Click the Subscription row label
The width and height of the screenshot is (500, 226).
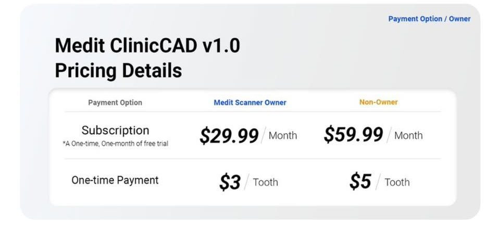tap(115, 130)
